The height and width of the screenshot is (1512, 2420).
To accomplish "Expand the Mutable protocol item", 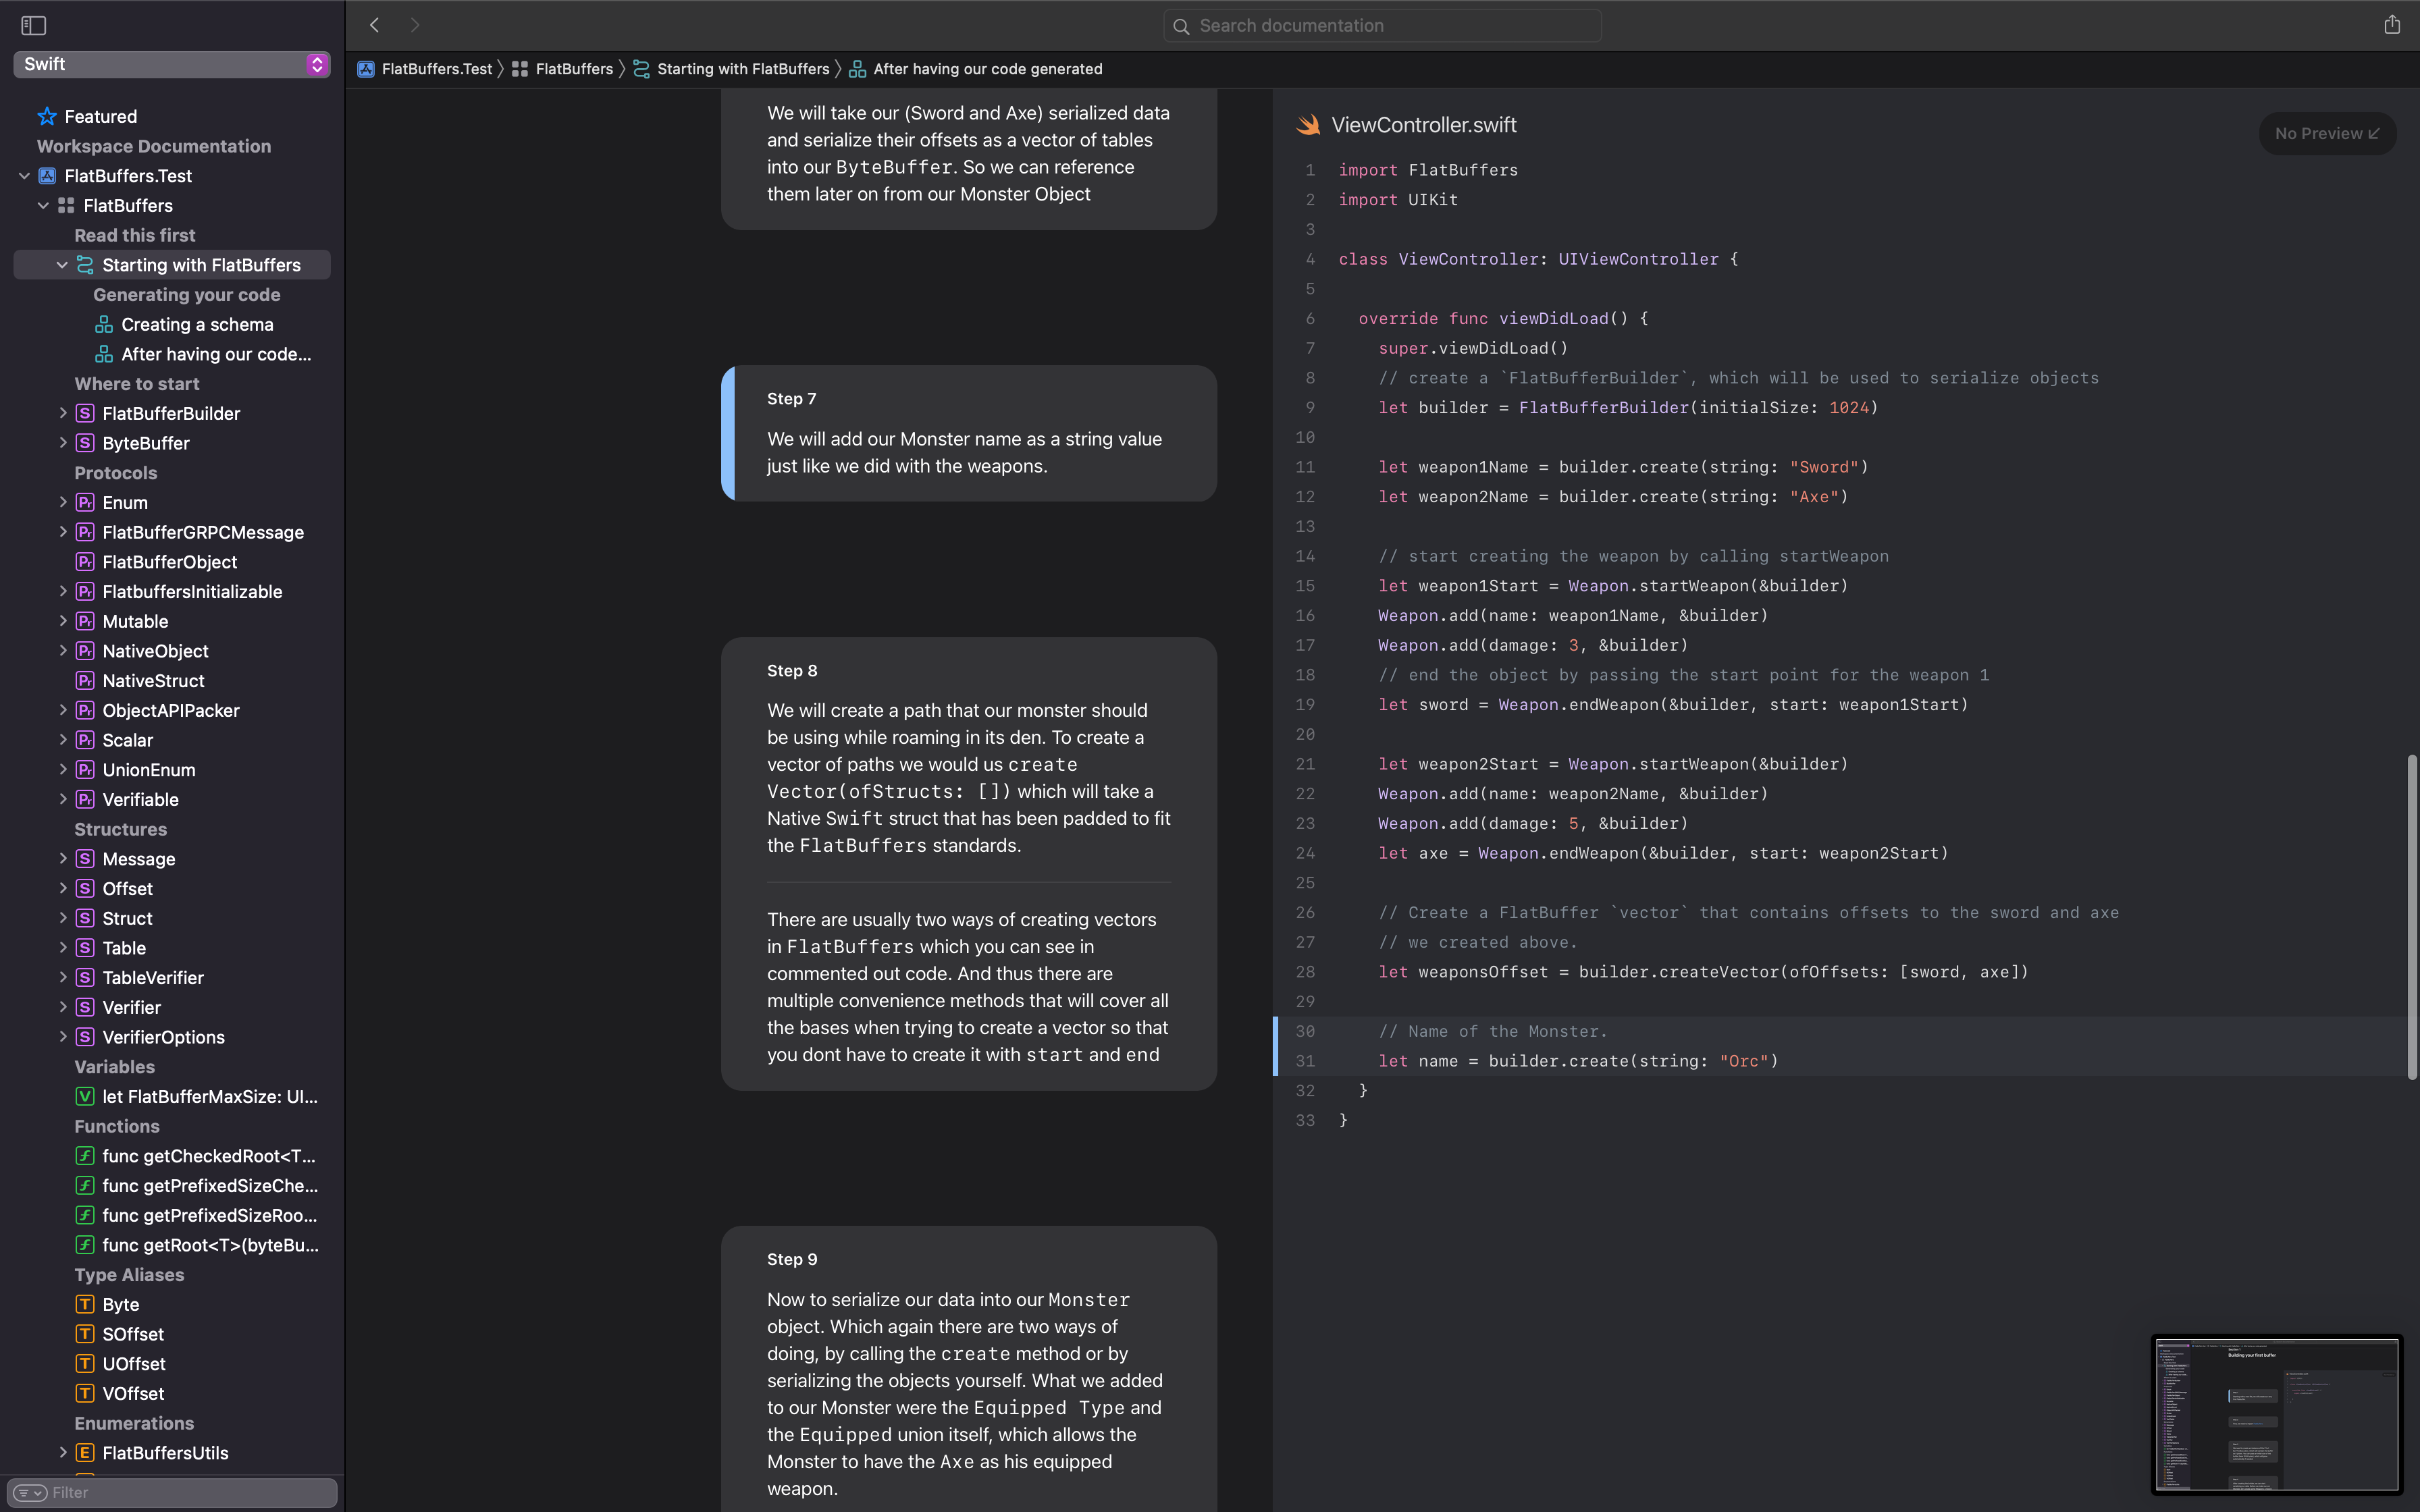I will (62, 621).
